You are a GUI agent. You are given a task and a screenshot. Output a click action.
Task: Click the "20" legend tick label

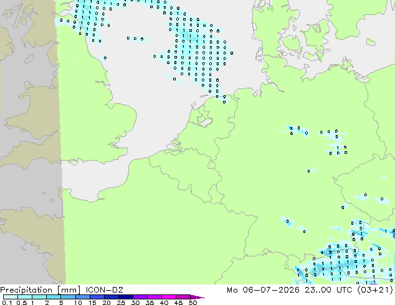[x=107, y=303]
